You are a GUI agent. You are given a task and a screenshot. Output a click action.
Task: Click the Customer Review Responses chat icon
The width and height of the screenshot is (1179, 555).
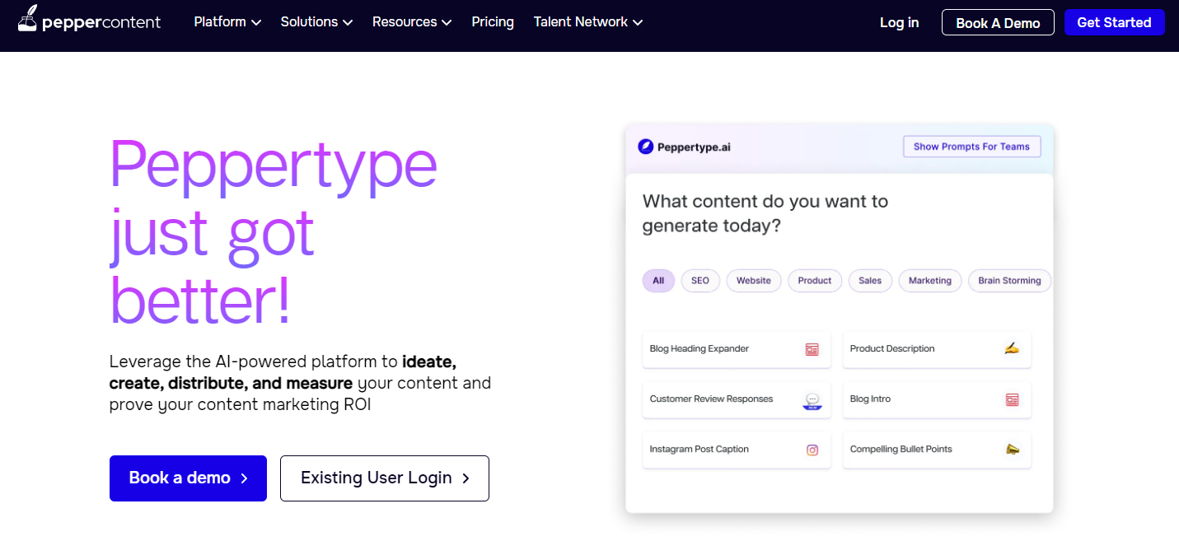[x=812, y=400]
